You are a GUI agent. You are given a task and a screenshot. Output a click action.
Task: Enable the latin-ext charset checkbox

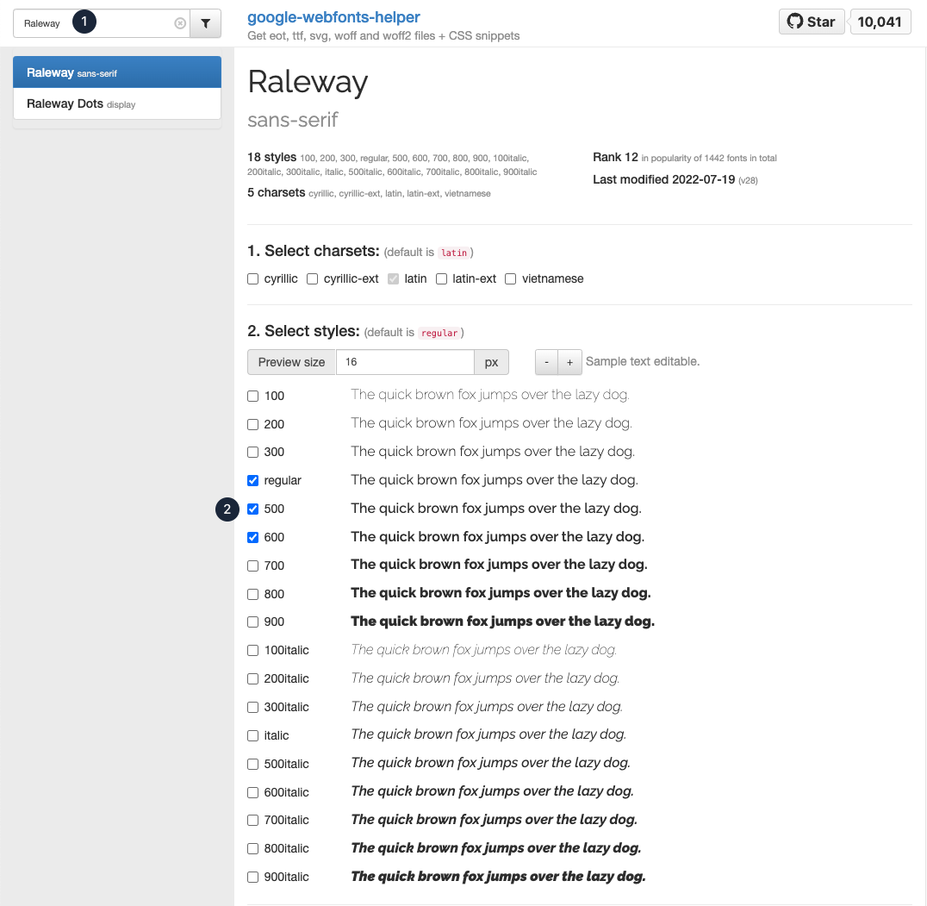pyautogui.click(x=442, y=279)
